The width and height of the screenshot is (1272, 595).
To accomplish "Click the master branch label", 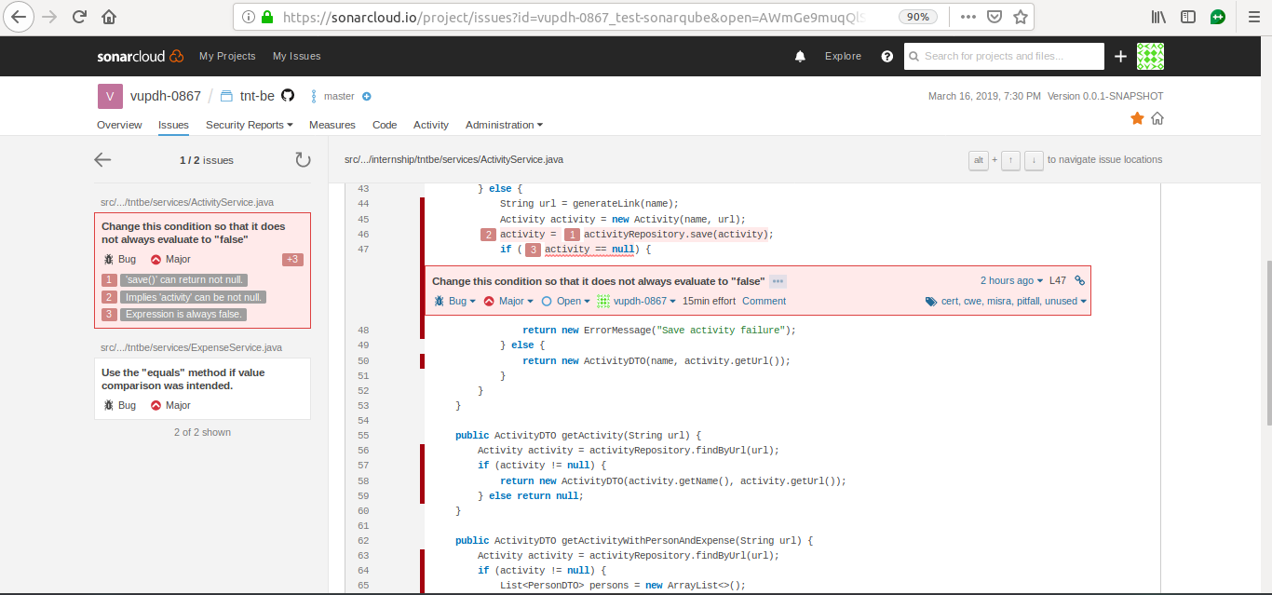I will (x=339, y=96).
